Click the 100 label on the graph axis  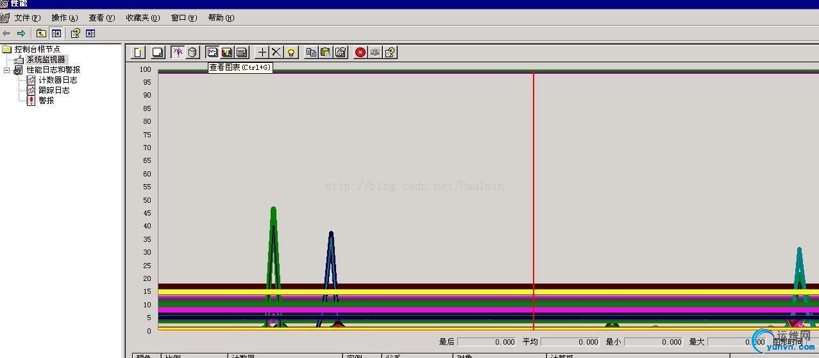[x=146, y=69]
